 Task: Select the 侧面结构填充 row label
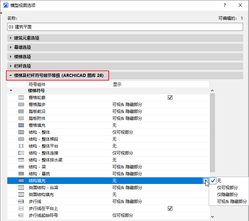pos(41,195)
